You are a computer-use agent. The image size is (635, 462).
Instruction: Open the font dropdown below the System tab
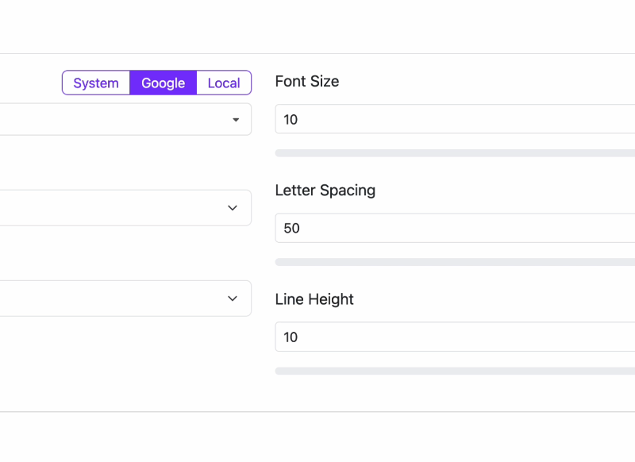(x=125, y=119)
